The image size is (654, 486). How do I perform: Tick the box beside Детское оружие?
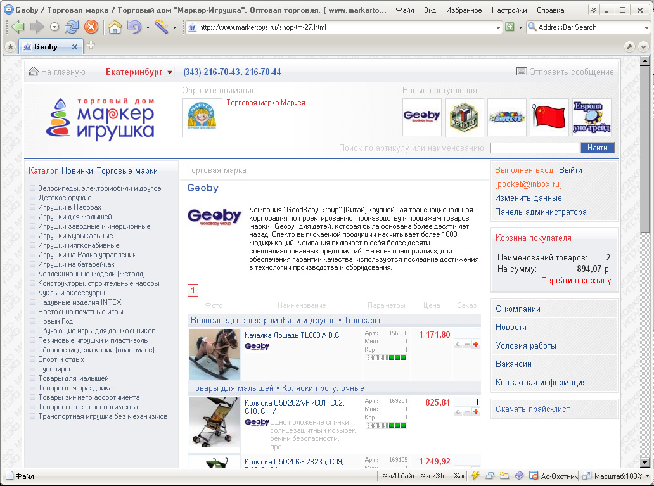[x=32, y=197]
